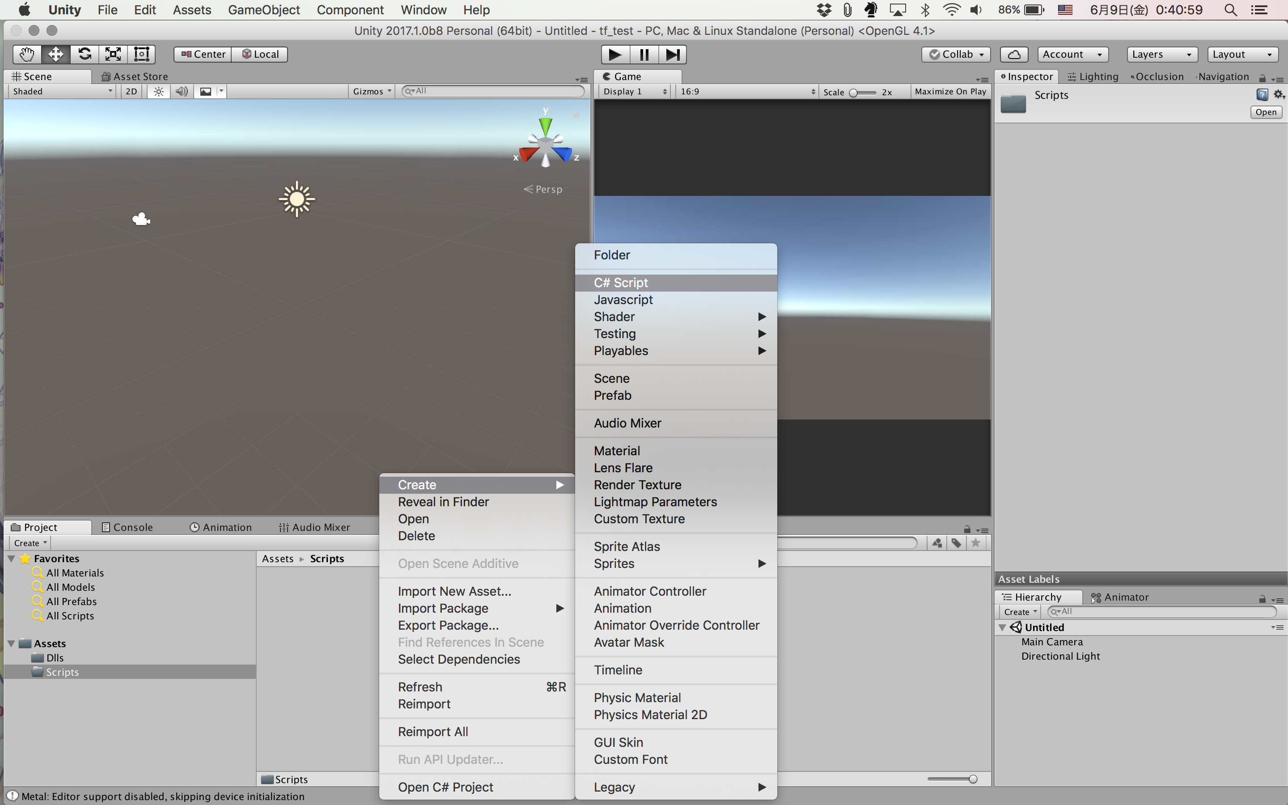
Task: Select the Rect Transform tool
Action: (142, 54)
